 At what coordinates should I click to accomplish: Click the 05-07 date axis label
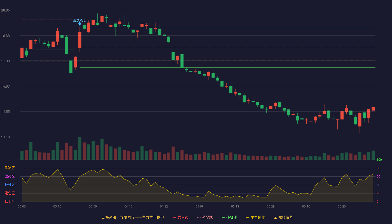199,206
